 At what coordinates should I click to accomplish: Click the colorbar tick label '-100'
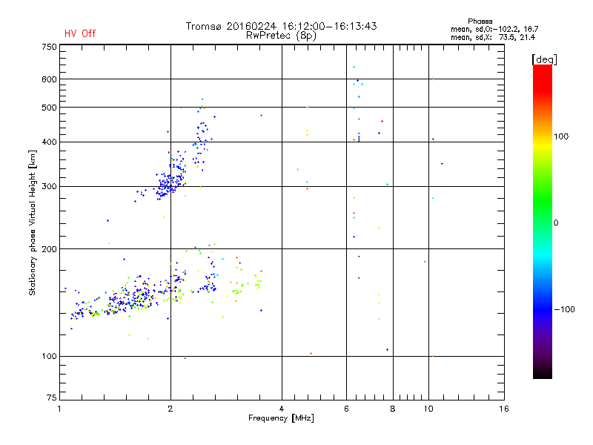564,309
